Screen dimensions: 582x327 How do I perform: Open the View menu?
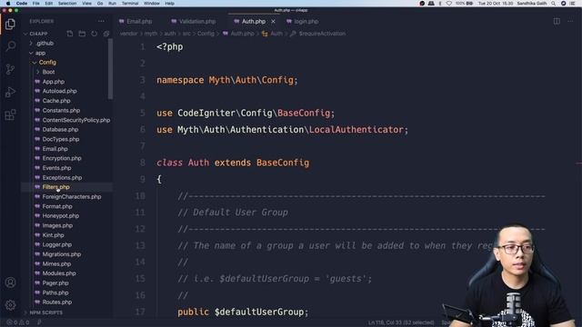(x=86, y=4)
